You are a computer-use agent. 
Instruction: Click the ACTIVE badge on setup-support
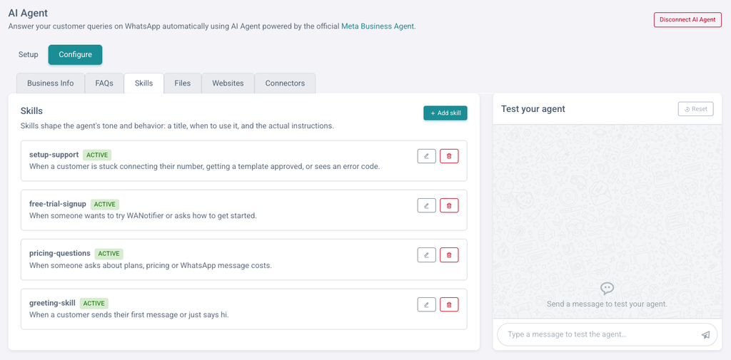click(97, 155)
